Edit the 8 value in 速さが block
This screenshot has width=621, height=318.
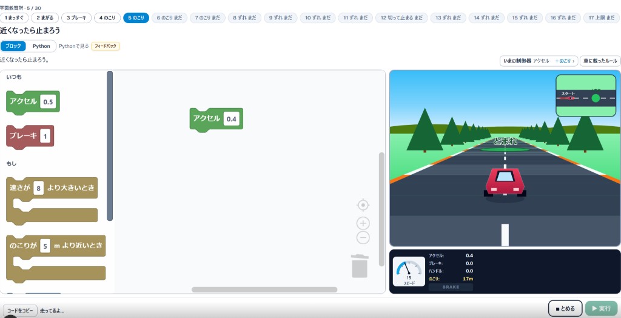38,188
